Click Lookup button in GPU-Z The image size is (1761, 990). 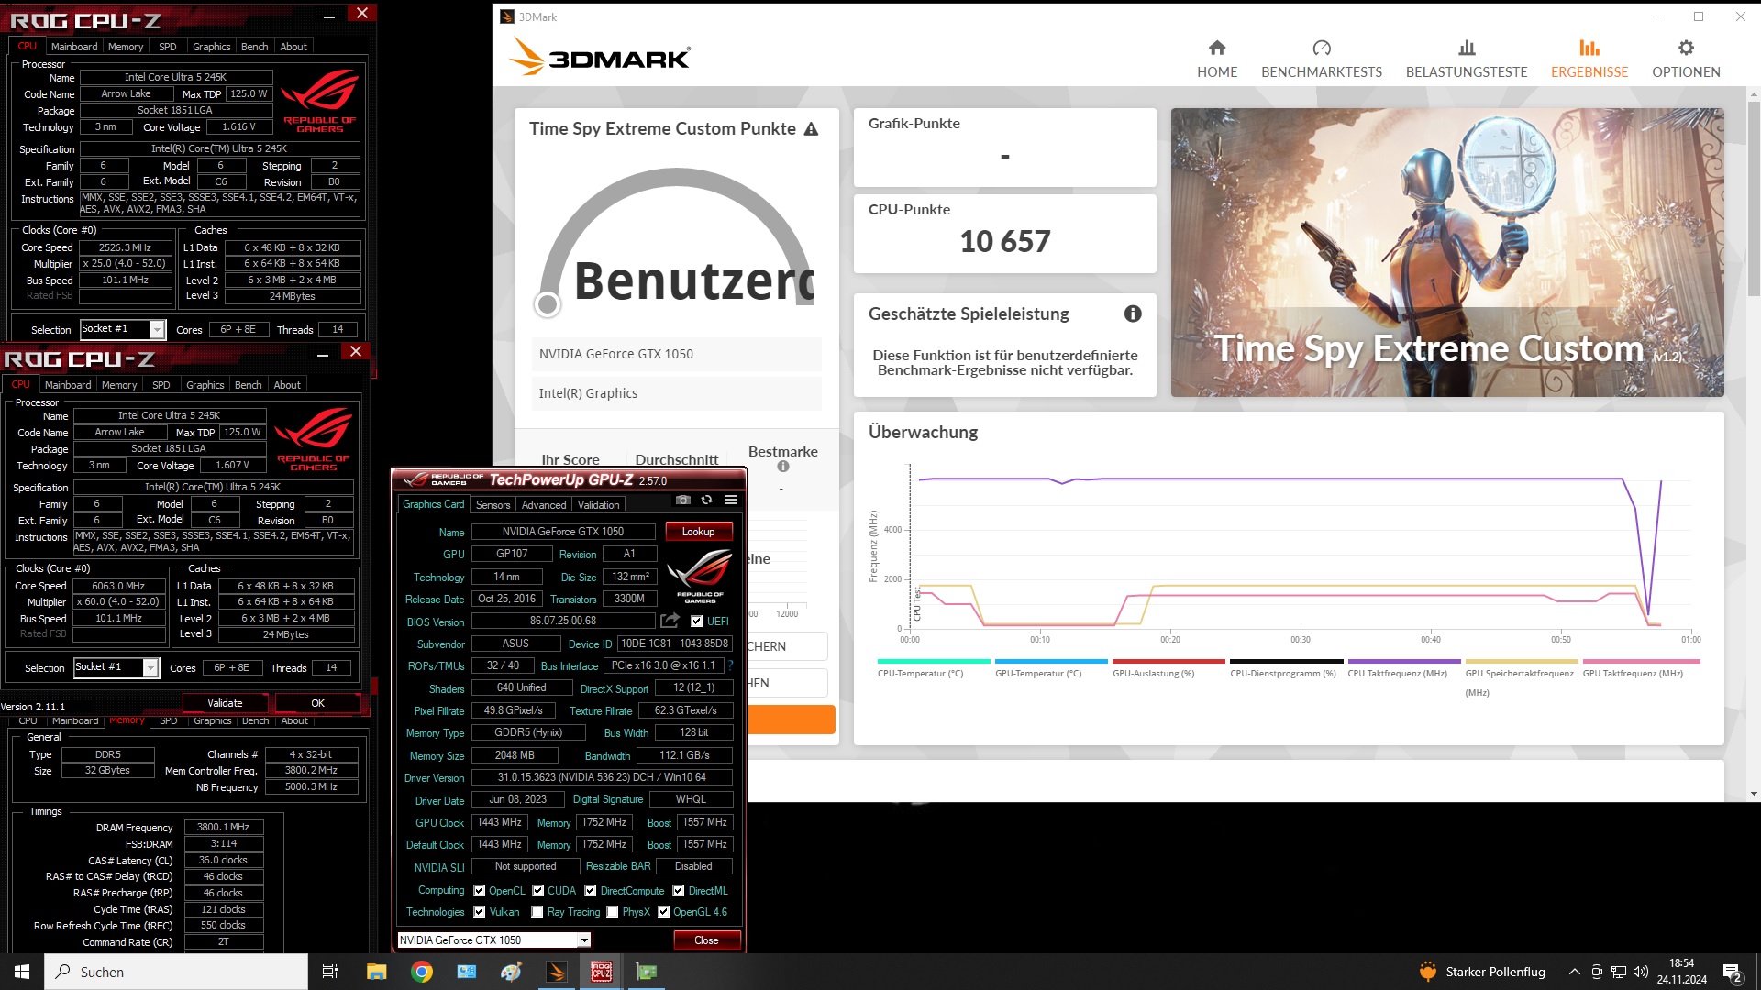pos(698,532)
